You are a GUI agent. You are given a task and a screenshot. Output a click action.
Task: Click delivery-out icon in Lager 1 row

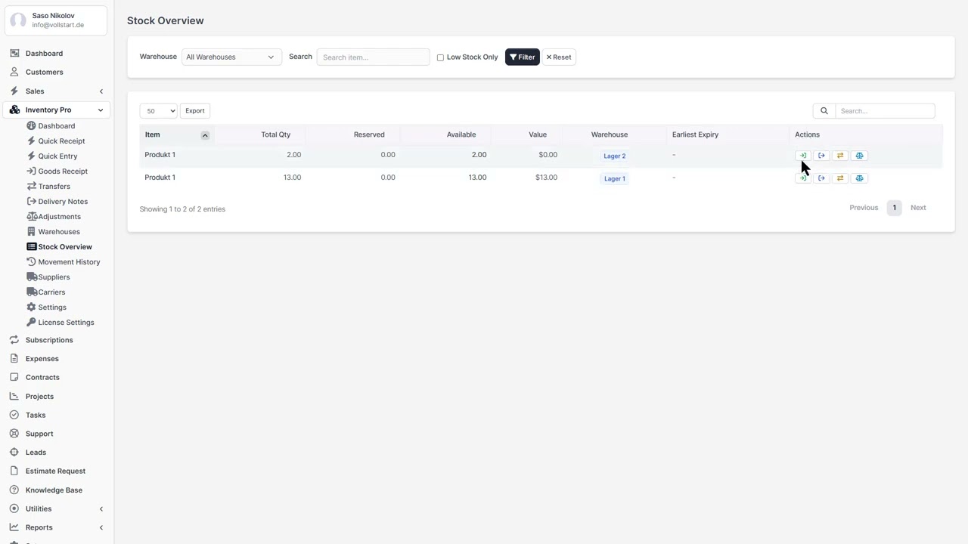point(821,178)
